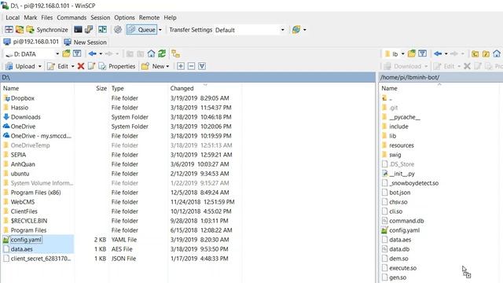Click the remote Parent Directory icon

pyautogui.click(x=475, y=54)
